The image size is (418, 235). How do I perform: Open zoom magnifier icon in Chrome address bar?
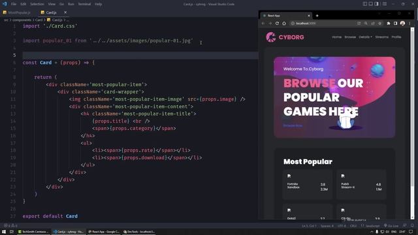(x=366, y=23)
